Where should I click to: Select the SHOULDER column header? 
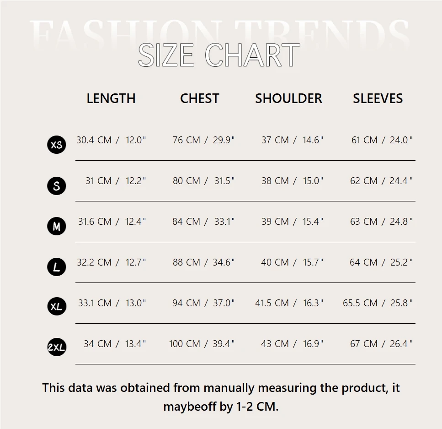point(288,98)
